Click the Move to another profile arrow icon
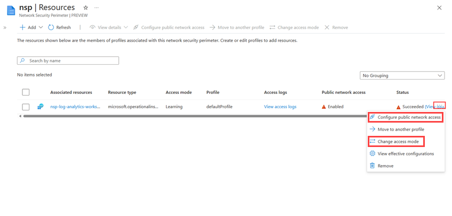This screenshot has width=452, height=216. (372, 129)
